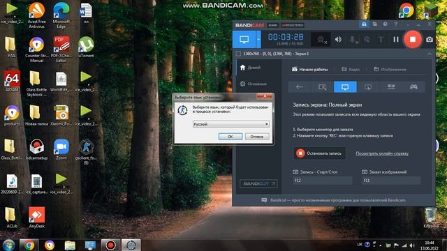The image size is (447, 251).
Task: Select the screen recording mode button in Bandicam
Action: pos(244,39)
